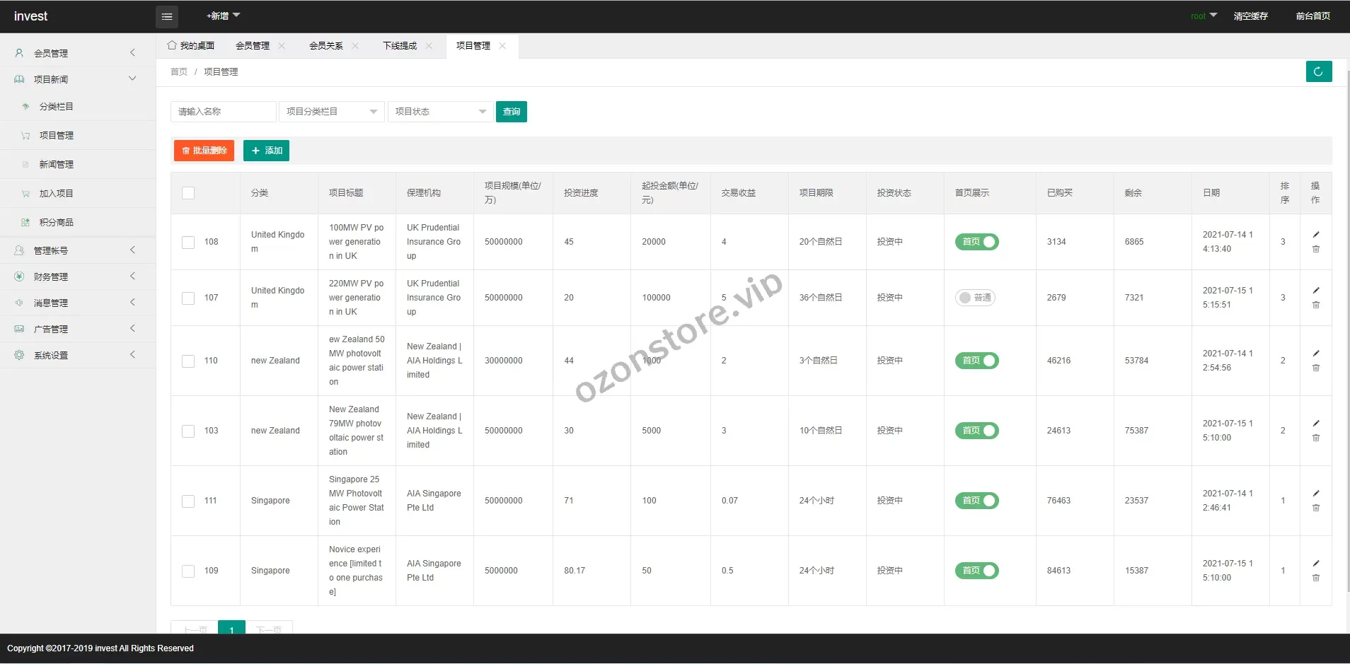
Task: Click the green refresh icon button
Action: point(1318,71)
